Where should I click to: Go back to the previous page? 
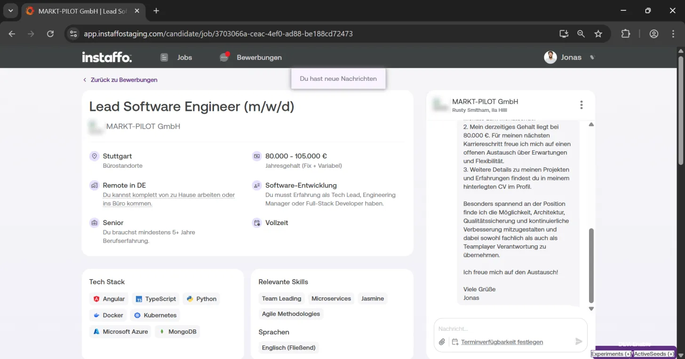pos(12,34)
